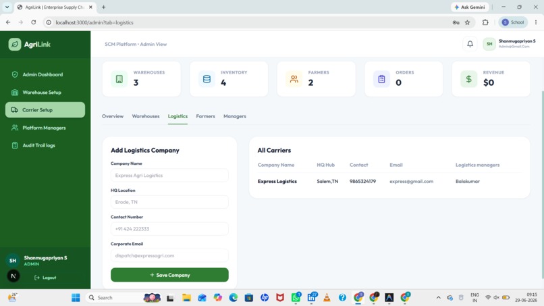The width and height of the screenshot is (544, 306).
Task: Click the Save Company button
Action: click(x=169, y=275)
